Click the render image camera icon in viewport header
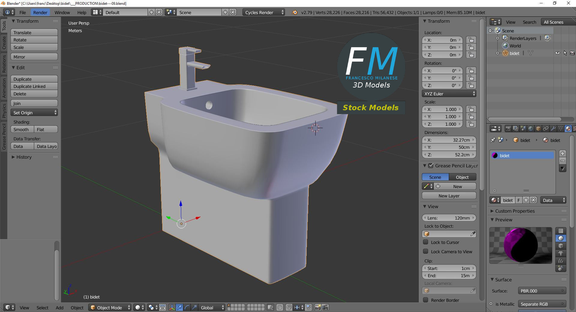The height and width of the screenshot is (312, 576). tap(318, 307)
